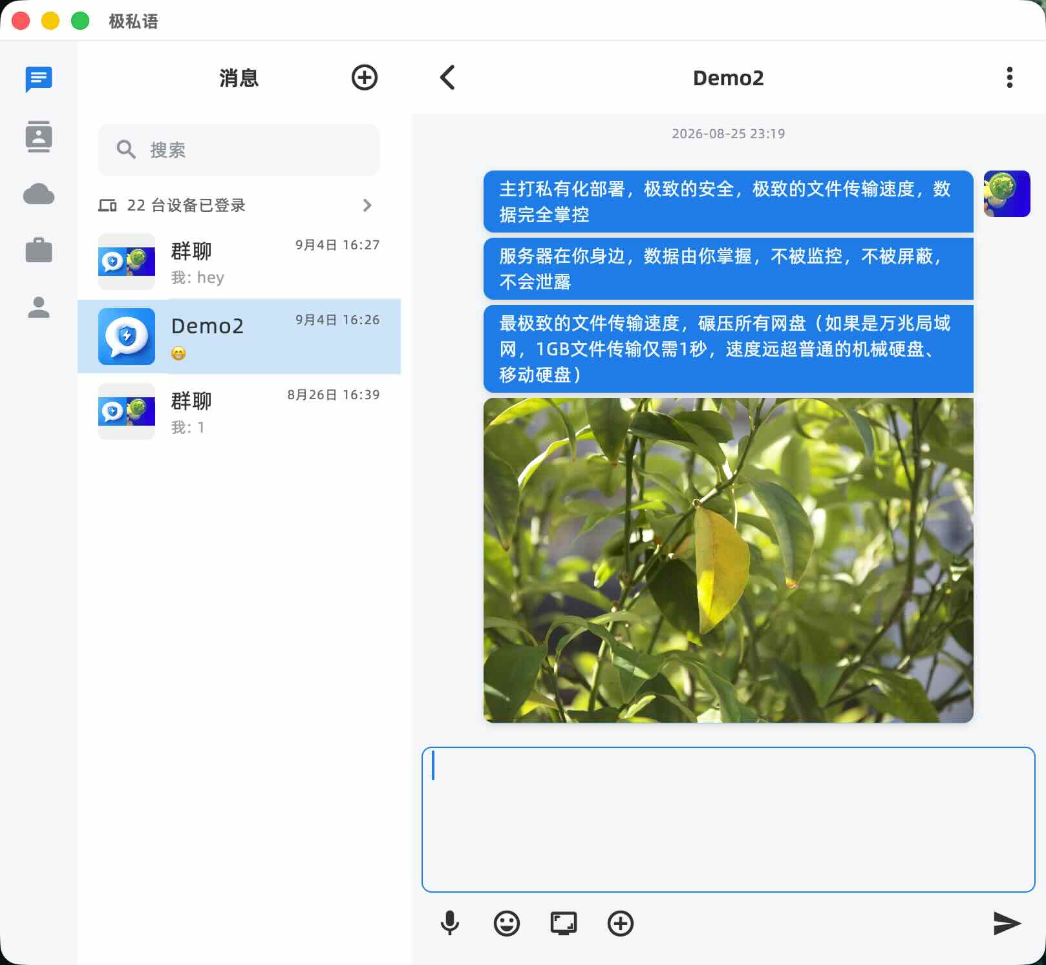1046x965 pixels.
Task: Open the Contacts icon in sidebar
Action: pyautogui.click(x=39, y=136)
